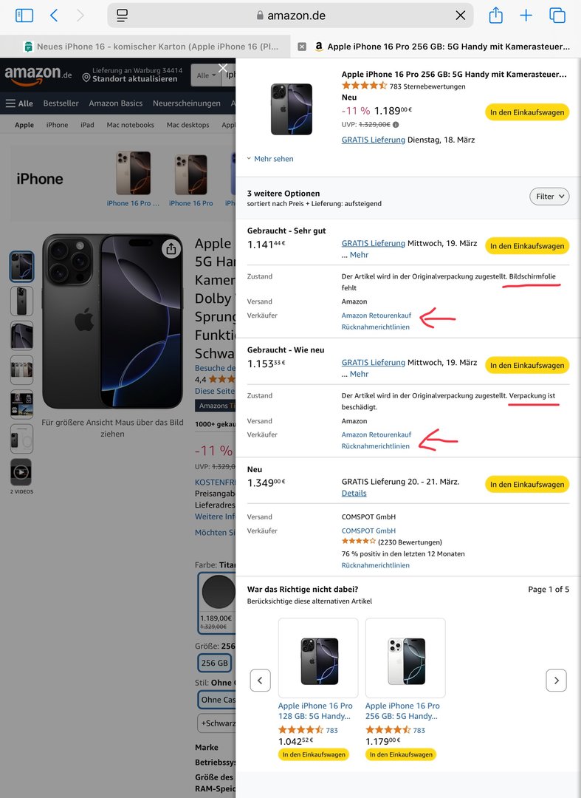The height and width of the screenshot is (798, 581).
Task: Open the page reader menu icon
Action: (123, 16)
